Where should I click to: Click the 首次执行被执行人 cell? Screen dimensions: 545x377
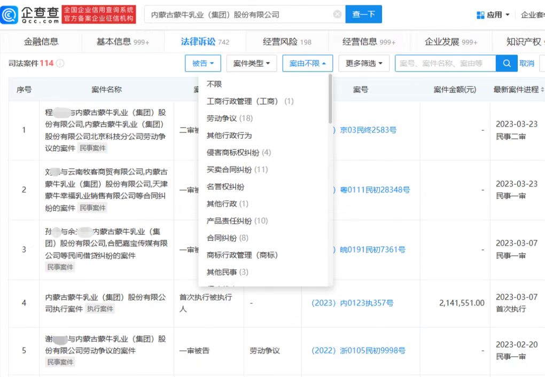(x=206, y=303)
